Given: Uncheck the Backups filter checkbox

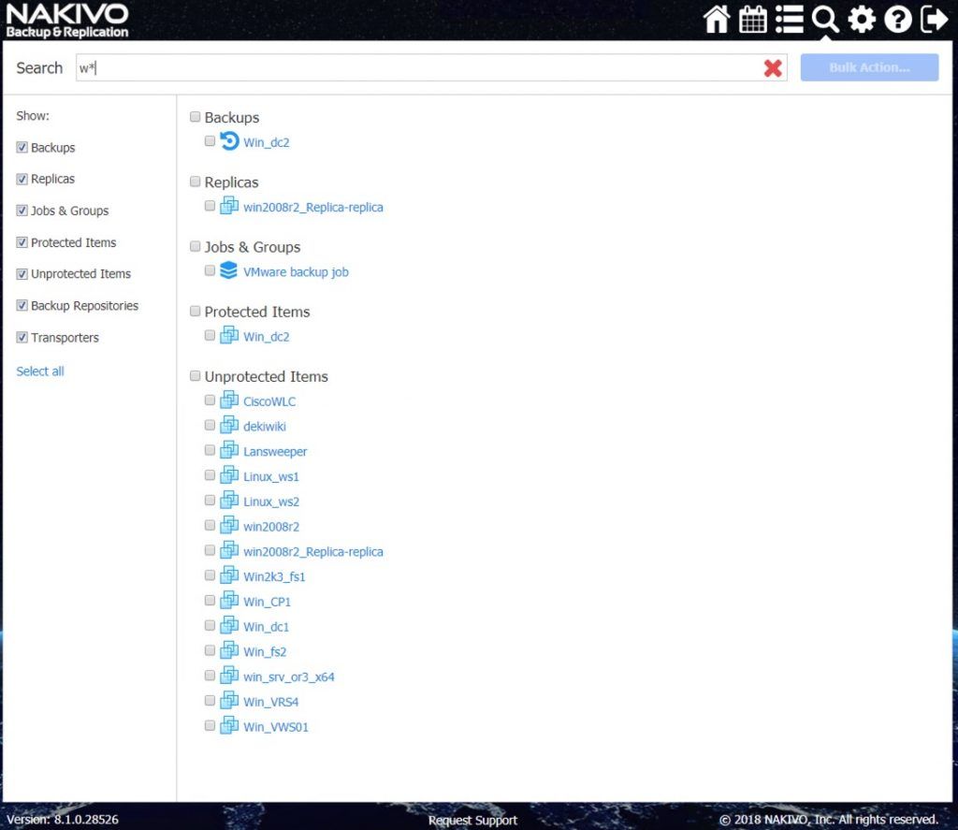Looking at the screenshot, I should click(x=22, y=147).
